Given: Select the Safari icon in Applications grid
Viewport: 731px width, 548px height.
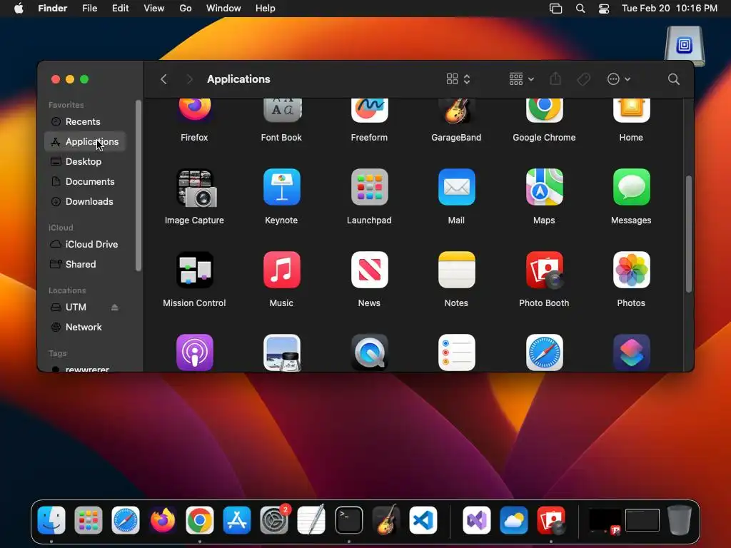Looking at the screenshot, I should [544, 352].
